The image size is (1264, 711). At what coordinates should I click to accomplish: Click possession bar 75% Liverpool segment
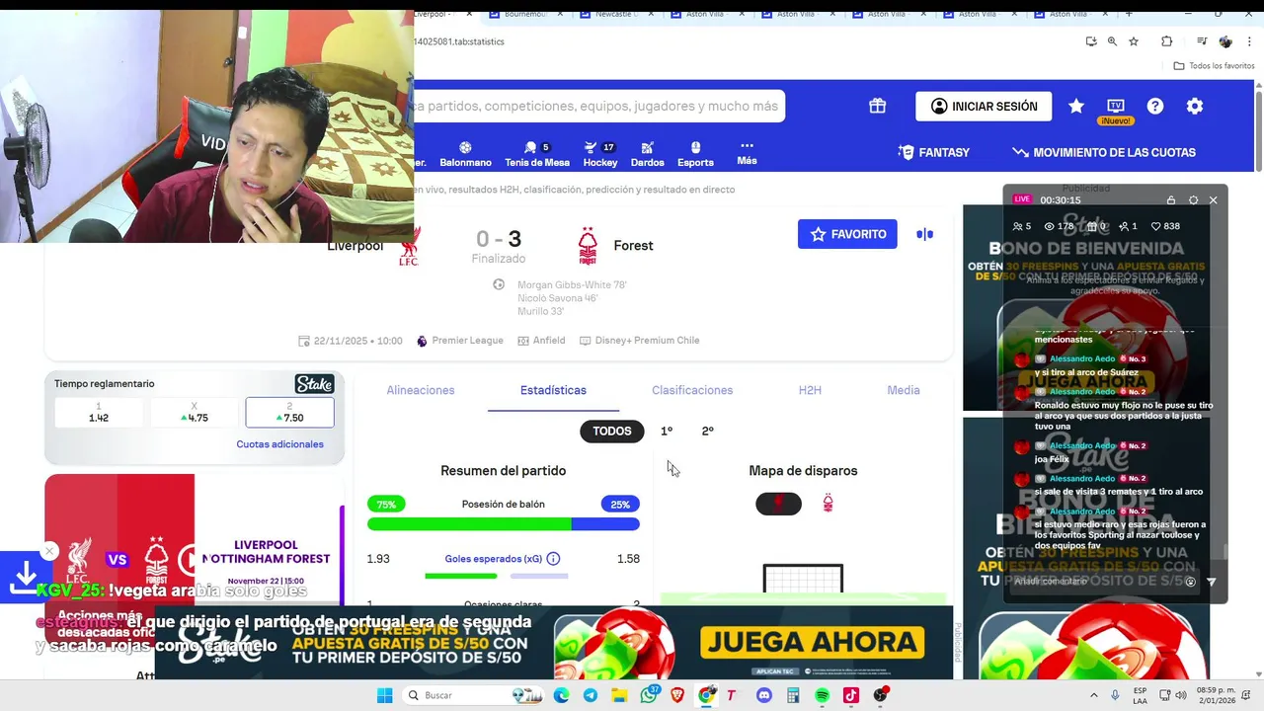[x=469, y=524]
